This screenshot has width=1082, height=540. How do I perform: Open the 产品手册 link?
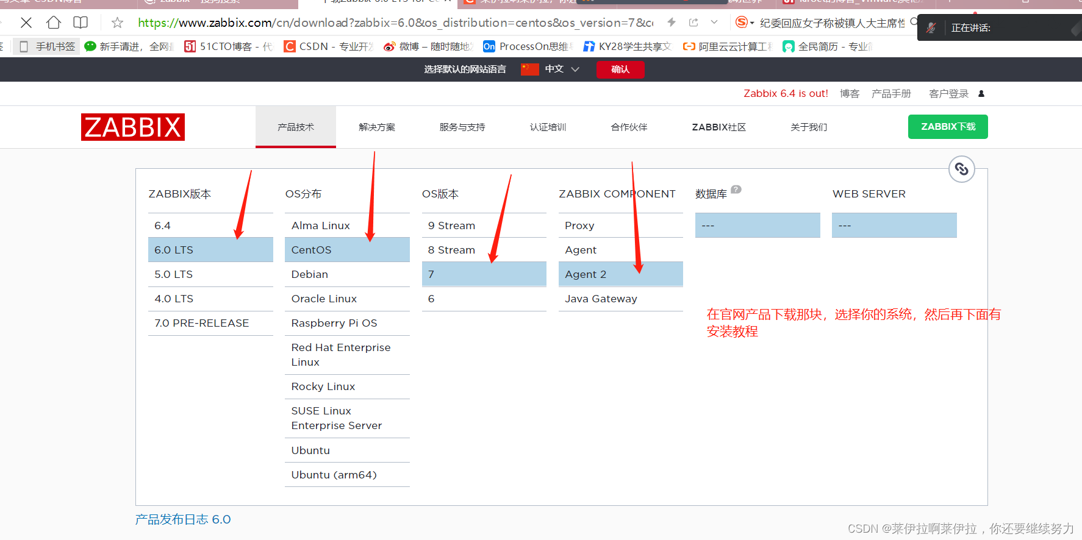tap(891, 94)
